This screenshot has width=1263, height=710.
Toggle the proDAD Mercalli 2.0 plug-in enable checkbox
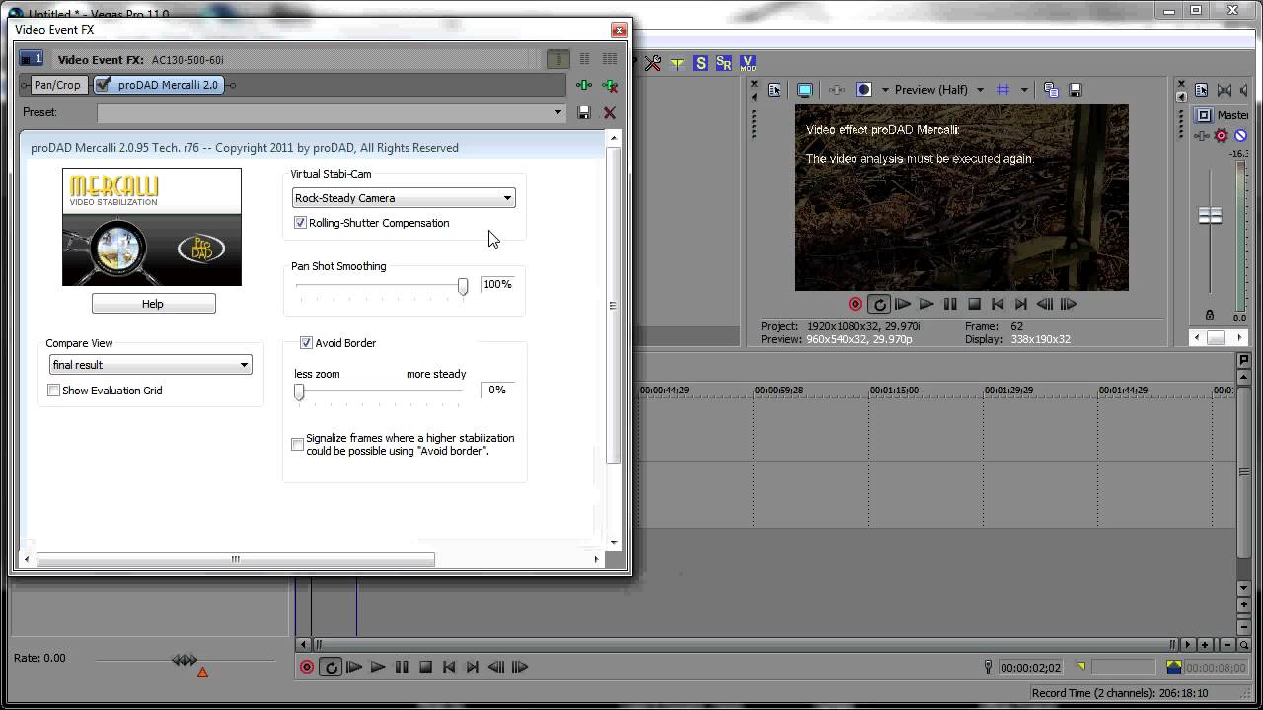coord(104,85)
